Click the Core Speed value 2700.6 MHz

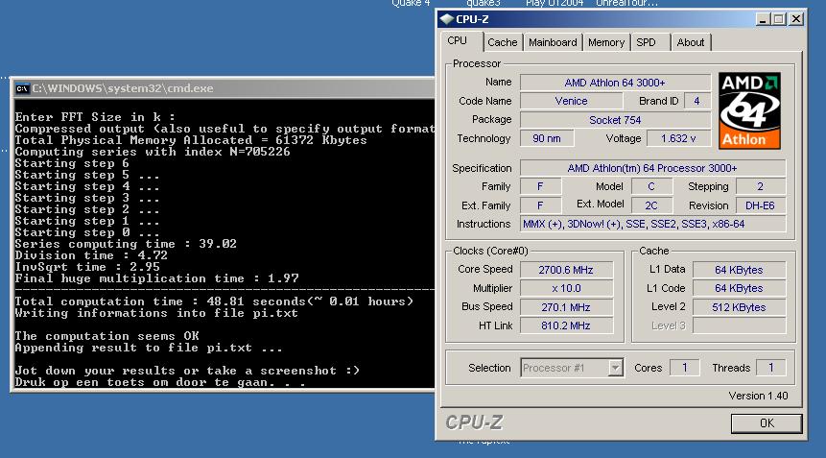tap(566, 270)
